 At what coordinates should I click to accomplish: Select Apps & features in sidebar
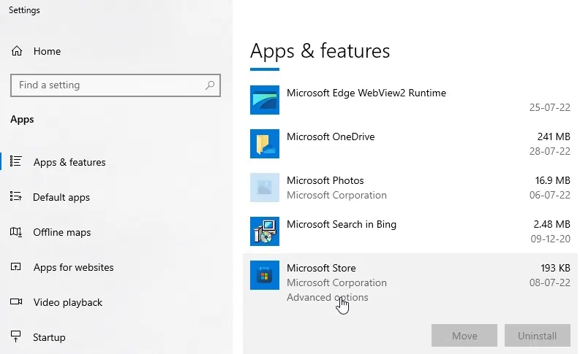pyautogui.click(x=69, y=162)
